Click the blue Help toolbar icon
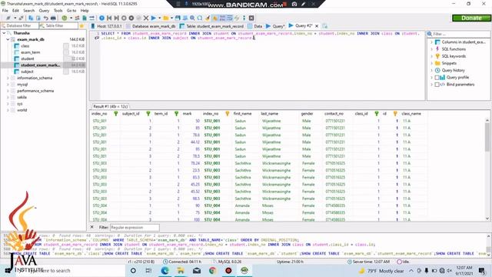The height and width of the screenshot is (277, 492). click(x=101, y=18)
